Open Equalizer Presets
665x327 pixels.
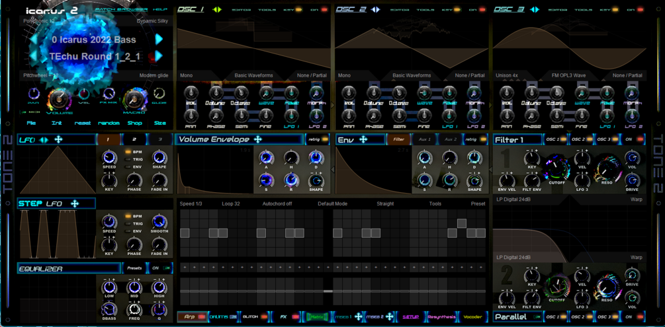(x=134, y=268)
